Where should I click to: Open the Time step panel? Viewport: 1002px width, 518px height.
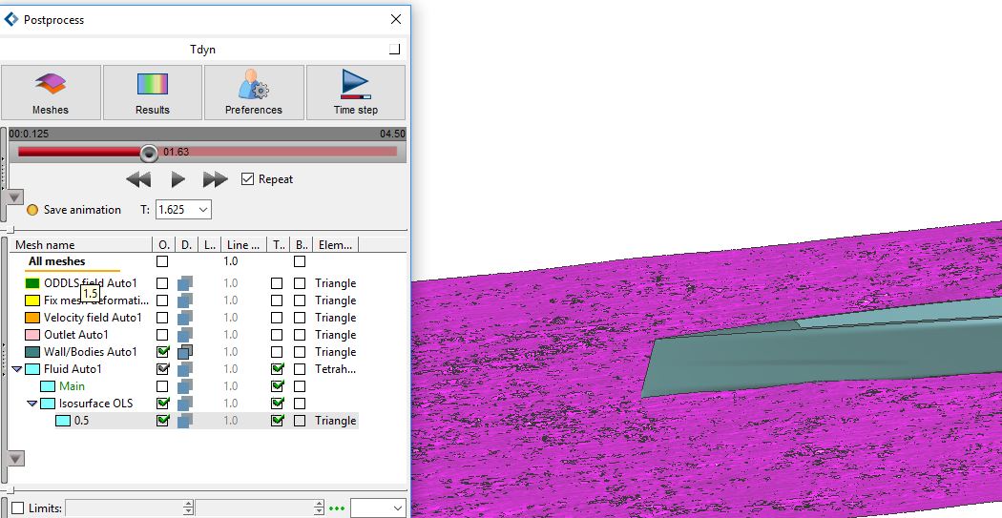356,93
